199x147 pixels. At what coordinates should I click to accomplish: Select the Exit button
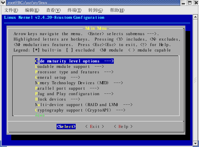click(x=95, y=127)
